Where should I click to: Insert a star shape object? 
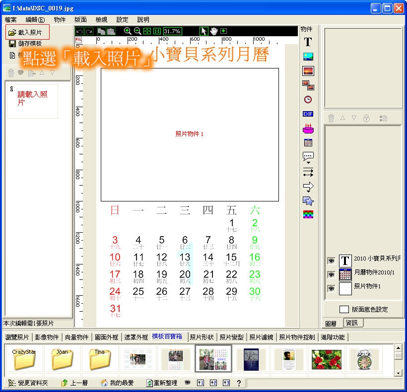click(308, 201)
